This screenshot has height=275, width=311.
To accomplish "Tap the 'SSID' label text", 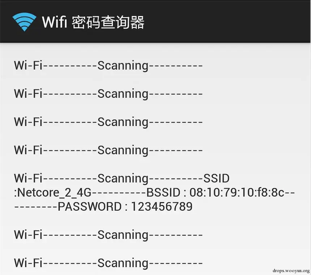I will click(216, 178).
